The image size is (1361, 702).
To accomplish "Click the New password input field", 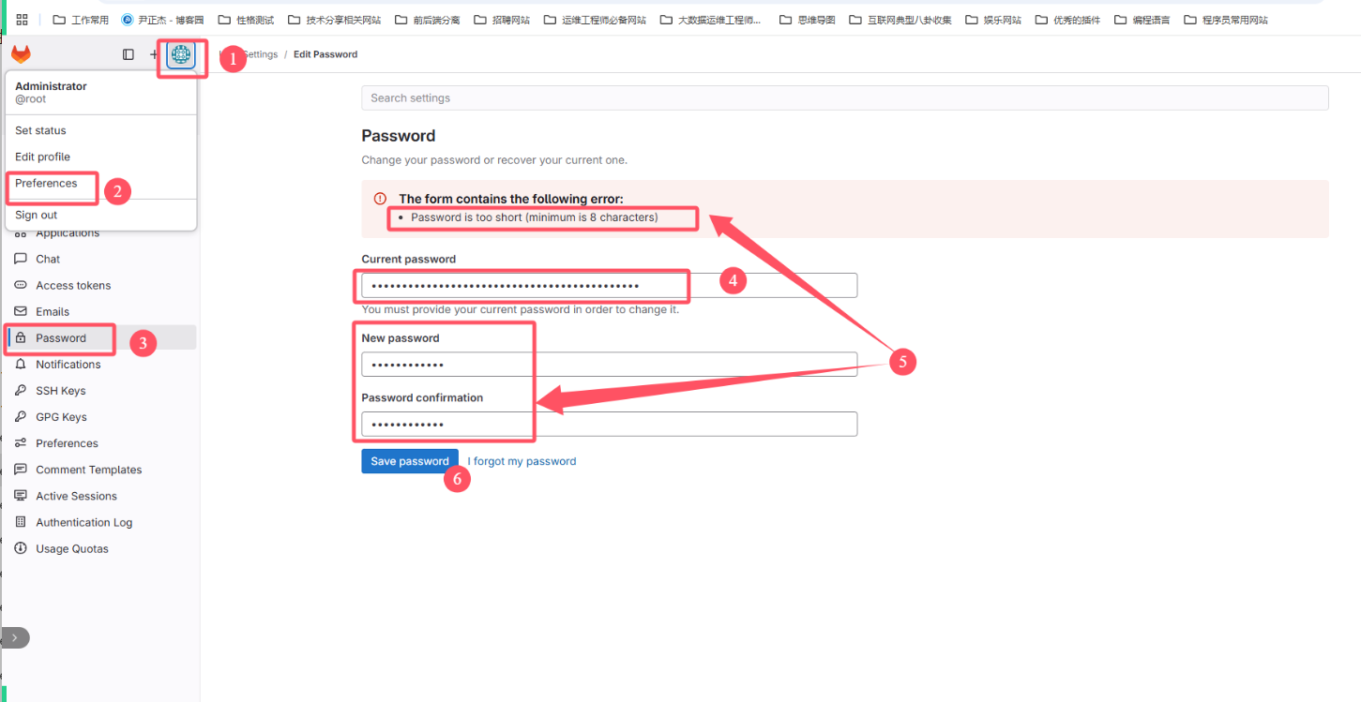I will [x=609, y=364].
